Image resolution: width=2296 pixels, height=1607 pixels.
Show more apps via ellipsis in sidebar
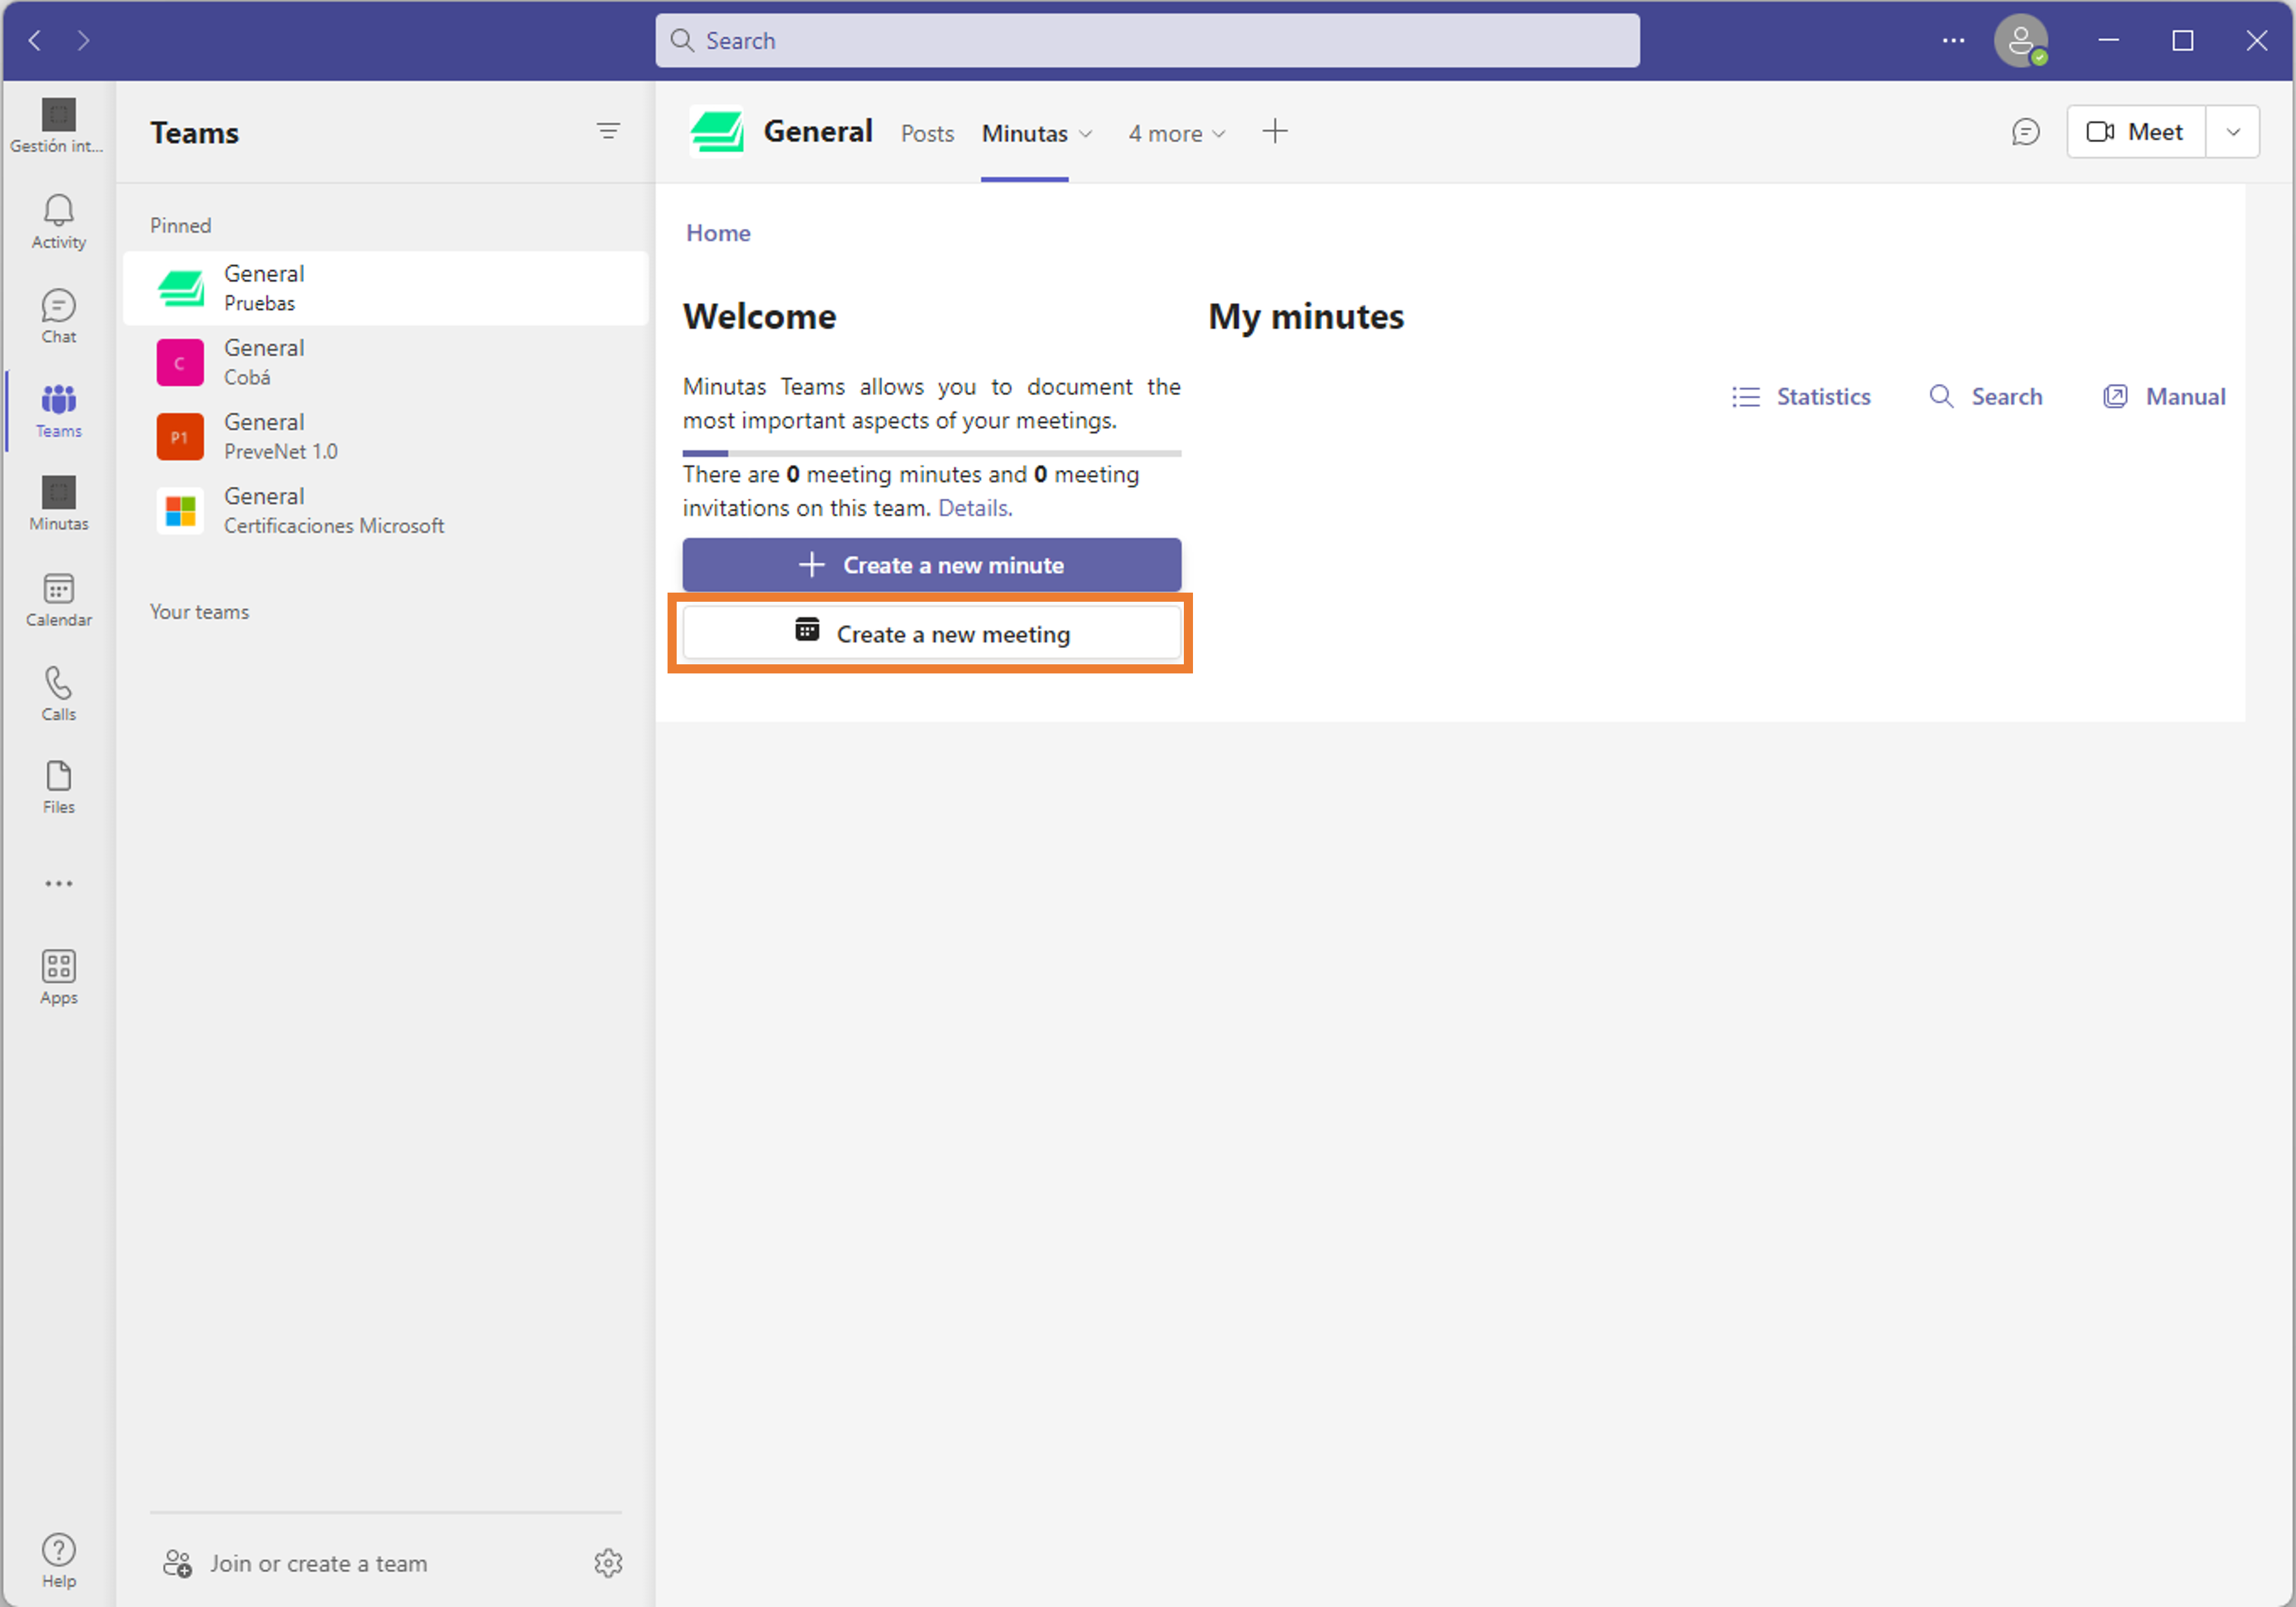58,883
